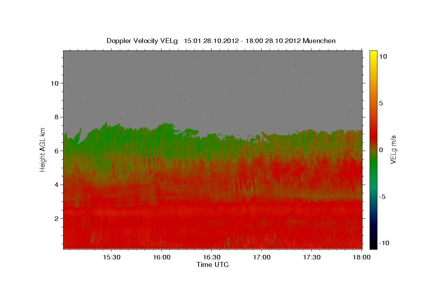Image resolution: width=448 pixels, height=299 pixels.
Task: Click the 17:00 time tick label
Action: (261, 258)
